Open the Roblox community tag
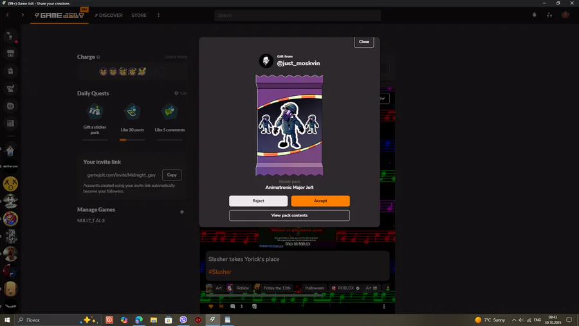579x326 pixels. (238, 288)
